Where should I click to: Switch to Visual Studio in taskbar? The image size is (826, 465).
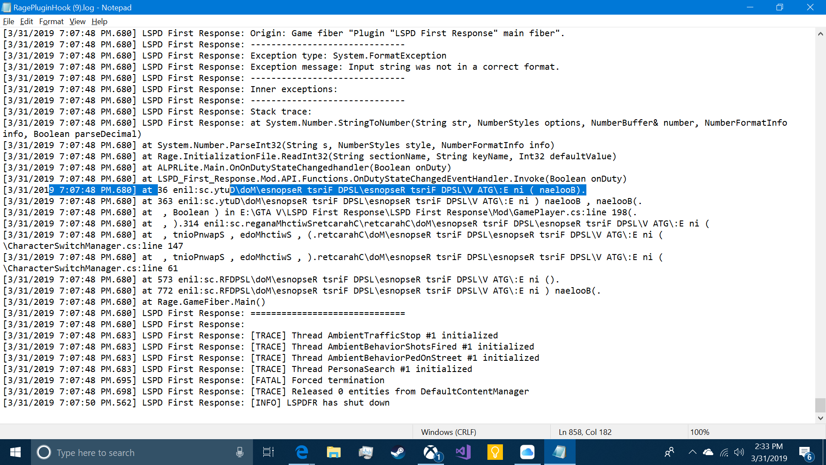pyautogui.click(x=463, y=452)
